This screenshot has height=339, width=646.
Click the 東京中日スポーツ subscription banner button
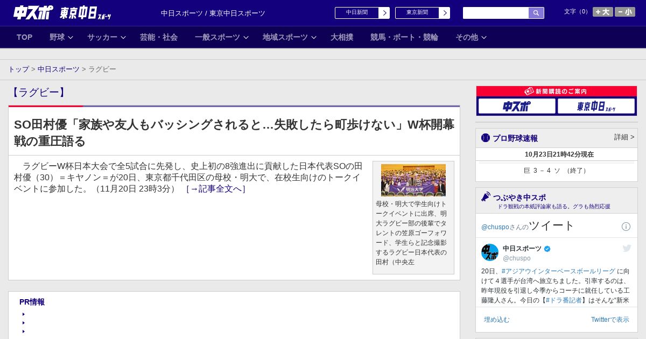596,107
